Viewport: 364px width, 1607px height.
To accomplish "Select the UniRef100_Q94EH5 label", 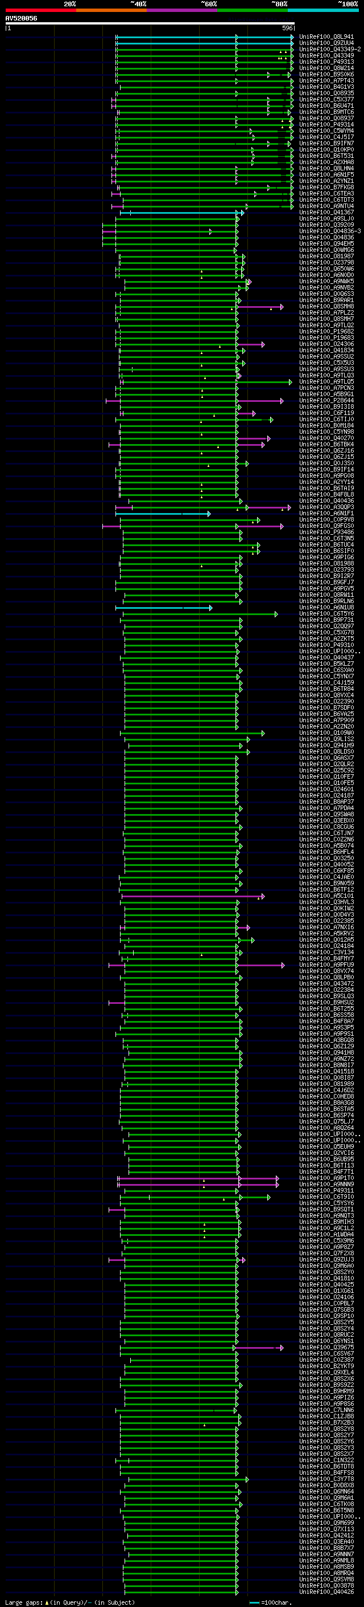I will click(326, 244).
